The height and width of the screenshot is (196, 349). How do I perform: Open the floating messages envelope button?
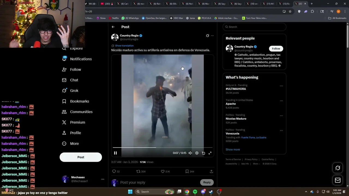click(338, 180)
